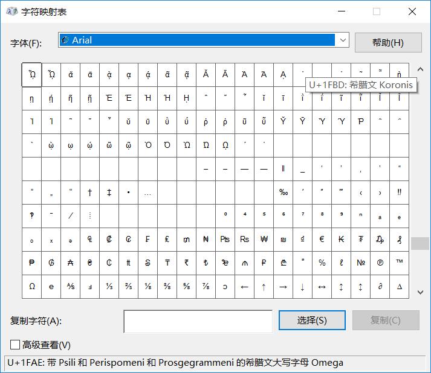Select the interrobang ‽ character
This screenshot has height=373, width=431.
click(x=32, y=215)
